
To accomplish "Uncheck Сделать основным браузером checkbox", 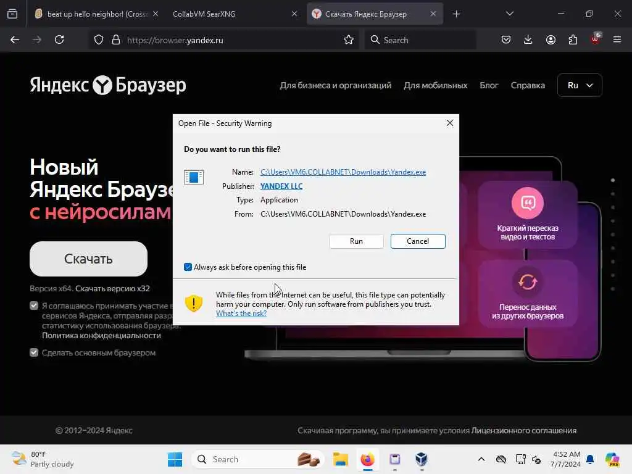I will click(34, 352).
